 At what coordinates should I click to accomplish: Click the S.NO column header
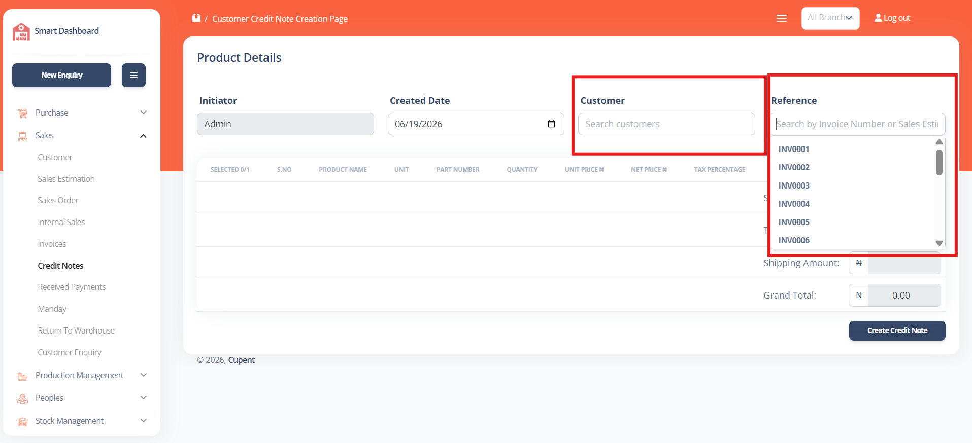click(x=284, y=170)
